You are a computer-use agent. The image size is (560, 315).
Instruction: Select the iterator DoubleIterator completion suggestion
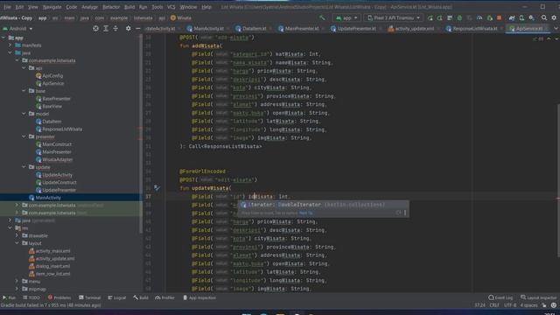[x=324, y=205]
